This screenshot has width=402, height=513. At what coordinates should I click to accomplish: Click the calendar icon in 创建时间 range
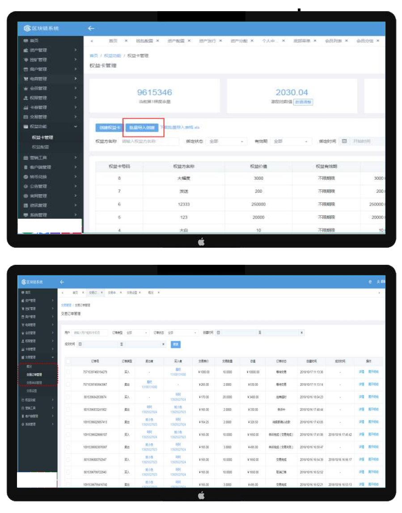218,333
